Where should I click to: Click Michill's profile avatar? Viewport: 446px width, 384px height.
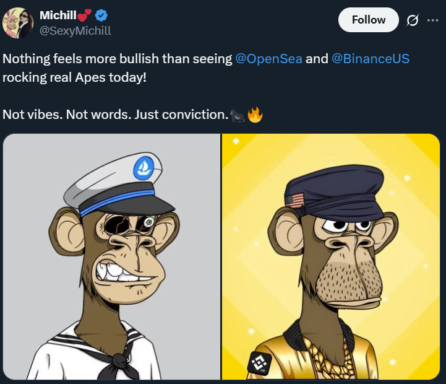19,23
